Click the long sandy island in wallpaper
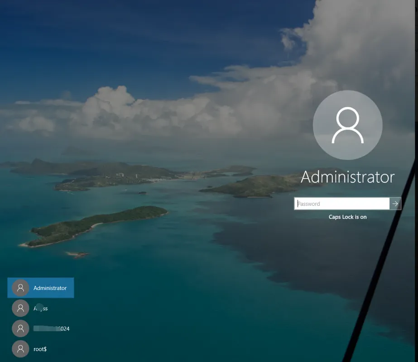This screenshot has height=362, width=418. [x=95, y=225]
